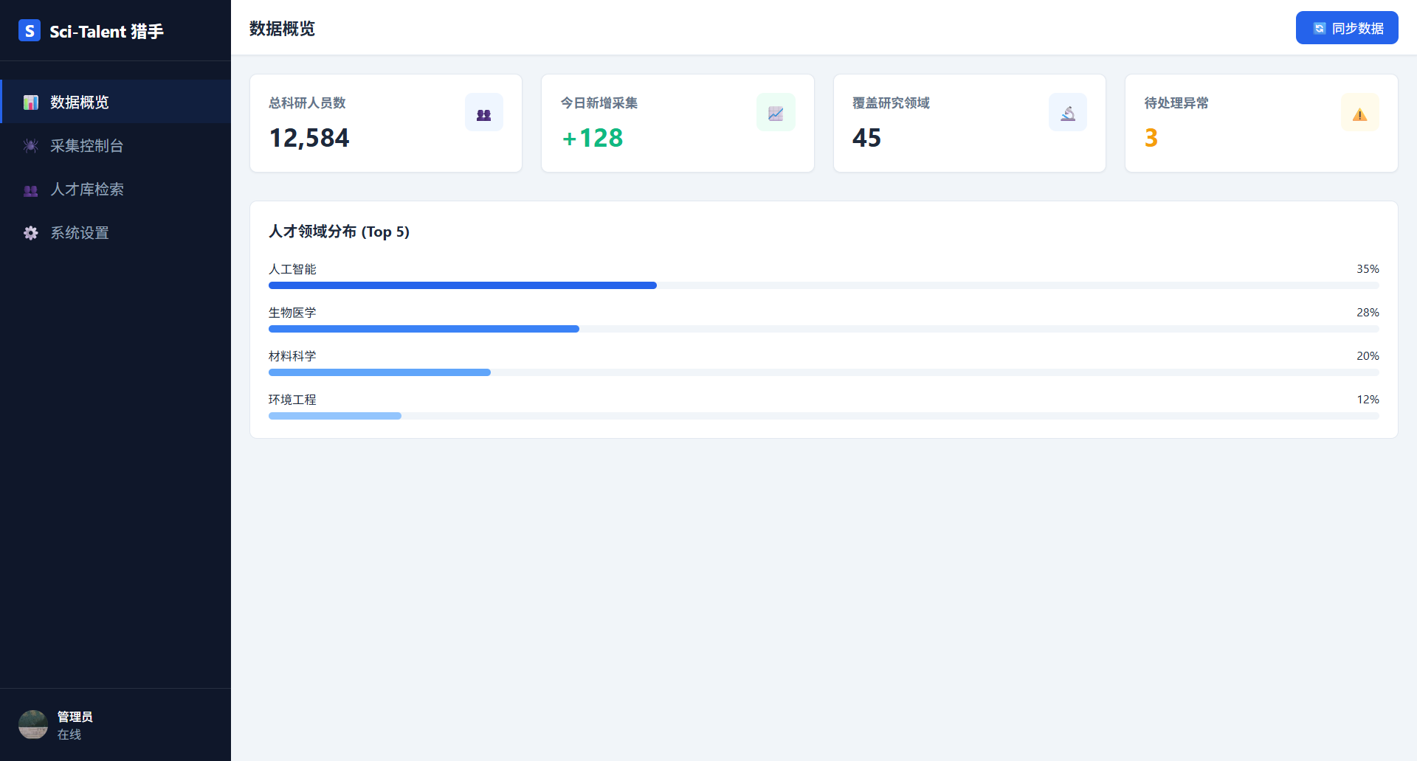Click the bar chart icon beside 数据概览
Viewport: 1417px width, 761px height.
[x=30, y=102]
